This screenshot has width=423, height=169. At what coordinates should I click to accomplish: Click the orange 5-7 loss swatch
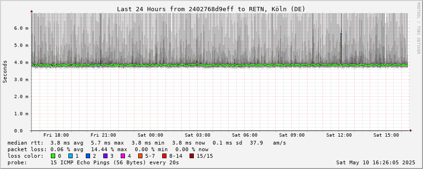[x=140, y=156]
